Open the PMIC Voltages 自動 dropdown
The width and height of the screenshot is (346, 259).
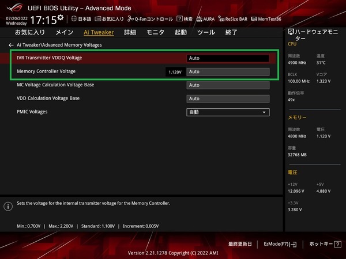[x=228, y=112]
